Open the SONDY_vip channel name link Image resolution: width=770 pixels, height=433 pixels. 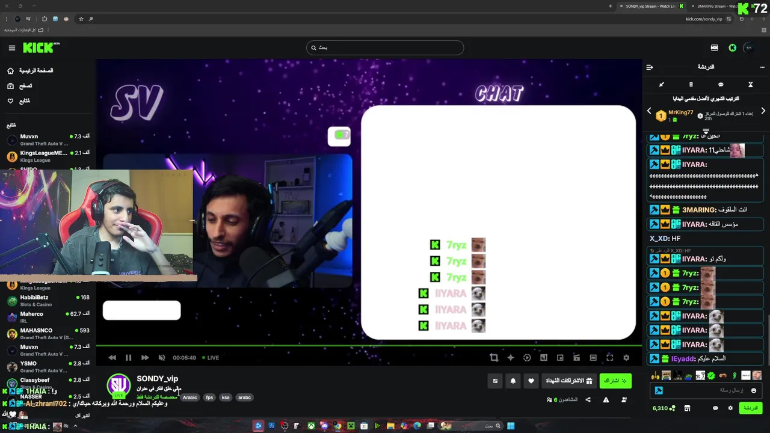157,378
